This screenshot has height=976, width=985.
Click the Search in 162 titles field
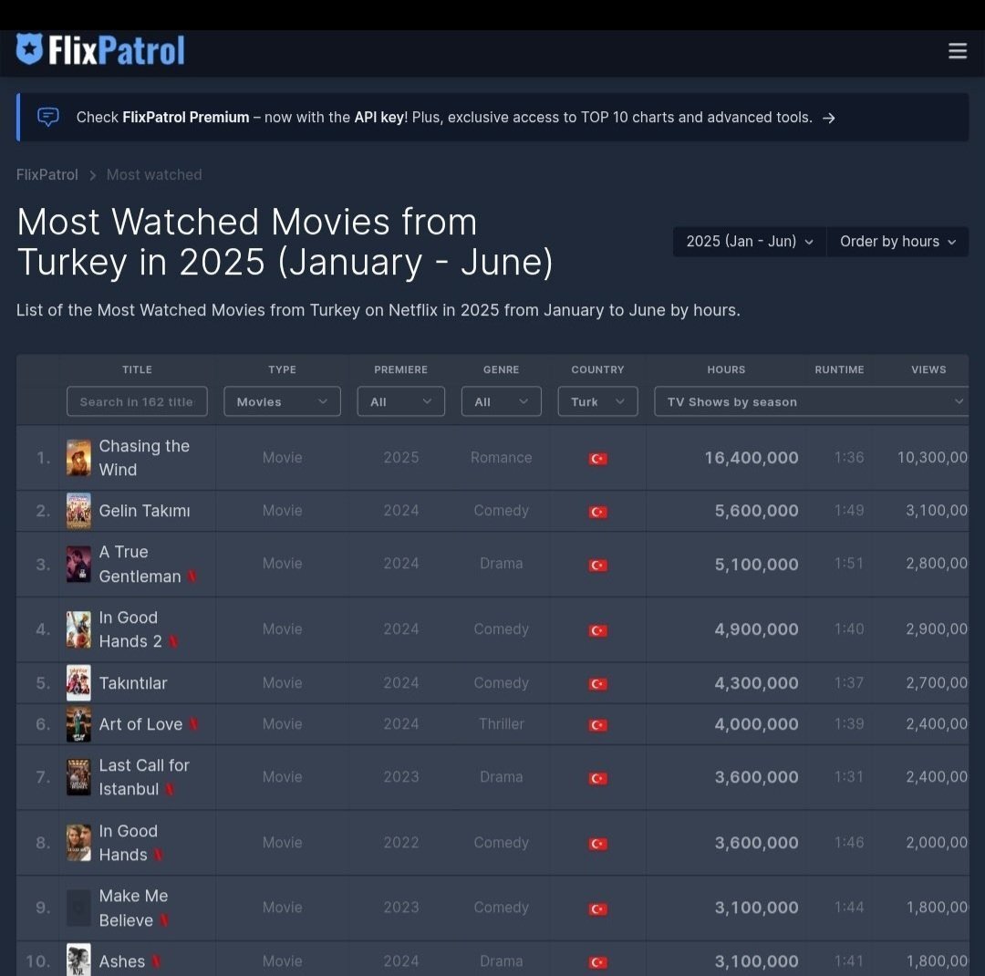pyautogui.click(x=137, y=401)
